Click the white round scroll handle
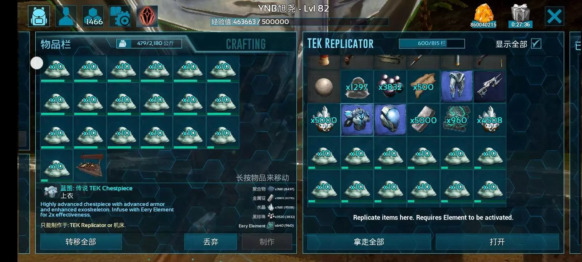 click(x=37, y=63)
